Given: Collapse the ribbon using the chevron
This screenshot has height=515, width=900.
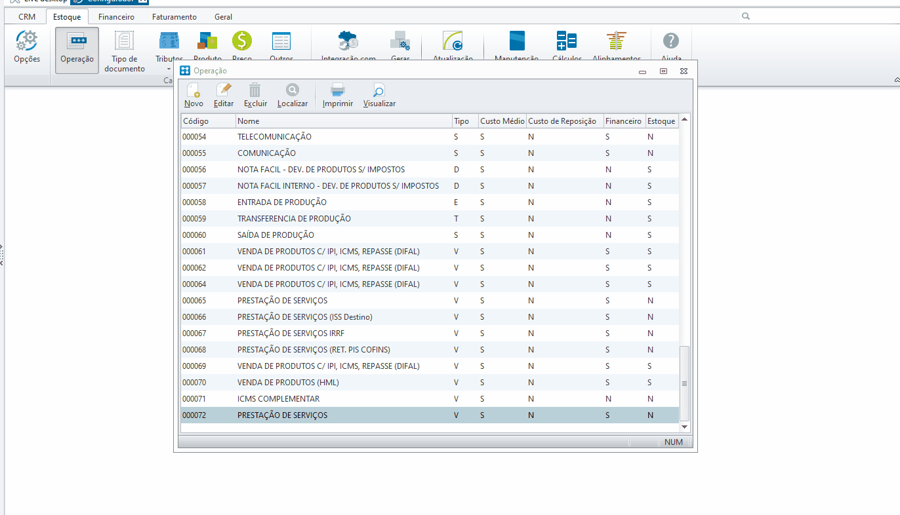Looking at the screenshot, I should [896, 80].
